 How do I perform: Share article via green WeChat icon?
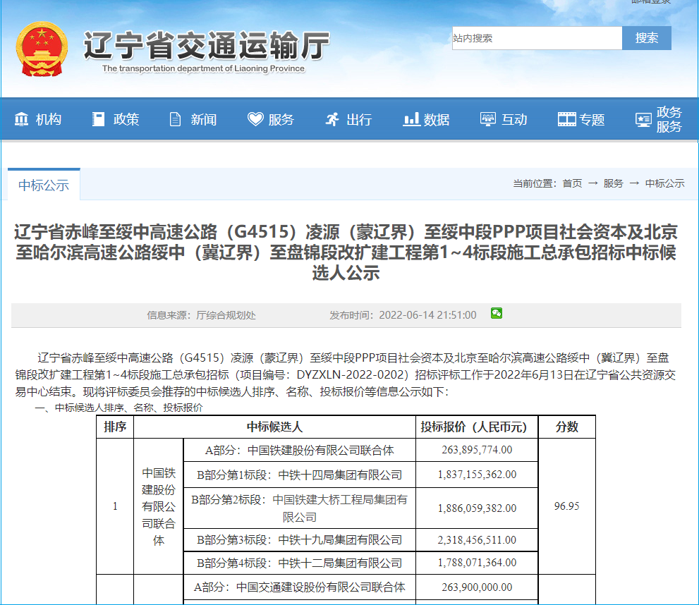tap(497, 314)
